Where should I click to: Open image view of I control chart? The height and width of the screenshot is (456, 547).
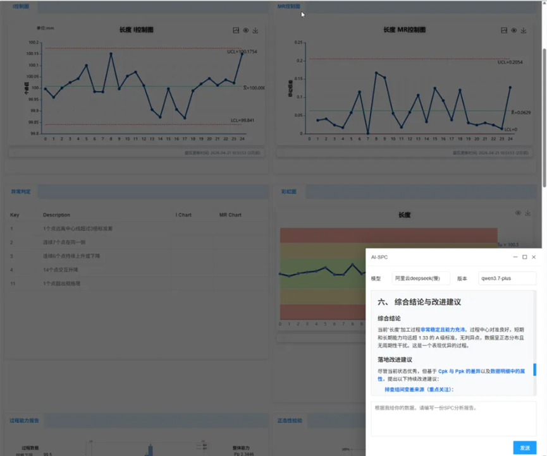click(x=236, y=31)
